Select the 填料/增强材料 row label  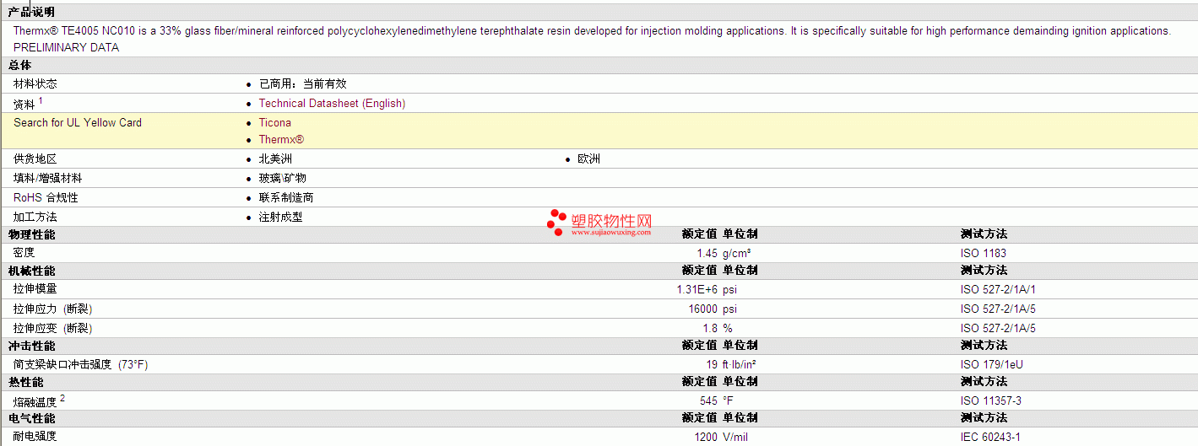47,178
